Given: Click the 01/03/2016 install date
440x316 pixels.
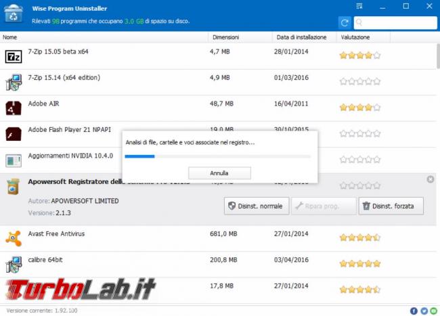Looking at the screenshot, I should (x=291, y=78).
